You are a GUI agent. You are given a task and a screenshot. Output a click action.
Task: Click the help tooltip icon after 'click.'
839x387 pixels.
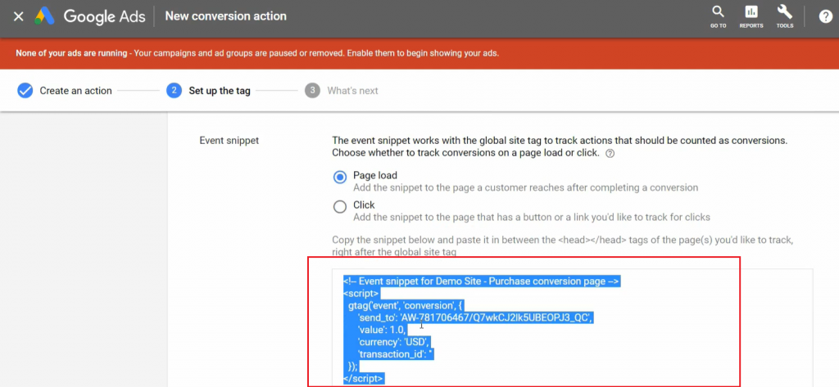click(610, 154)
